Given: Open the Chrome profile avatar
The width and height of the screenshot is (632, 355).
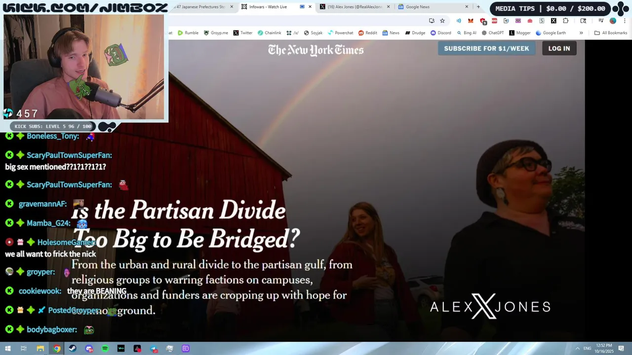Looking at the screenshot, I should pyautogui.click(x=613, y=21).
